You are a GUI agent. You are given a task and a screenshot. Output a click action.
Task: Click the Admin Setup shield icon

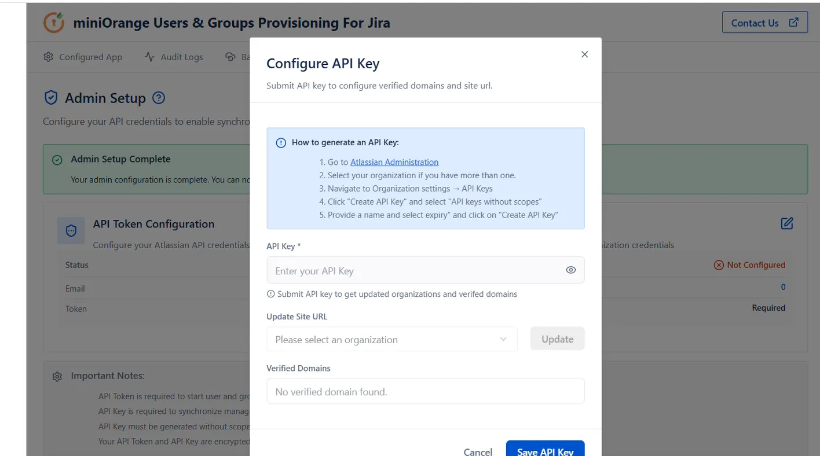(51, 98)
